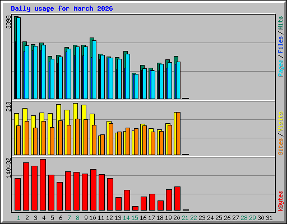
Task: Click day label 1 on the x-axis
Action: 18,218
